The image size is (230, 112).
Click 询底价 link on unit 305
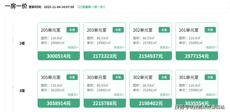pyautogui.click(x=73, y=95)
